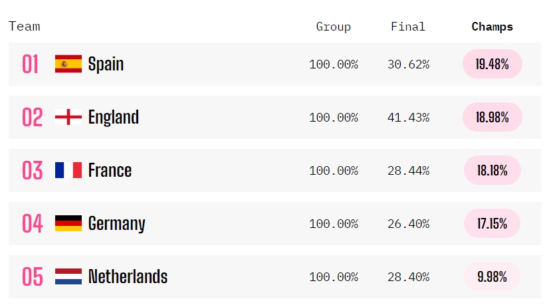Image resolution: width=547 pixels, height=307 pixels.
Task: Click the England flag icon
Action: pyautogui.click(x=68, y=117)
